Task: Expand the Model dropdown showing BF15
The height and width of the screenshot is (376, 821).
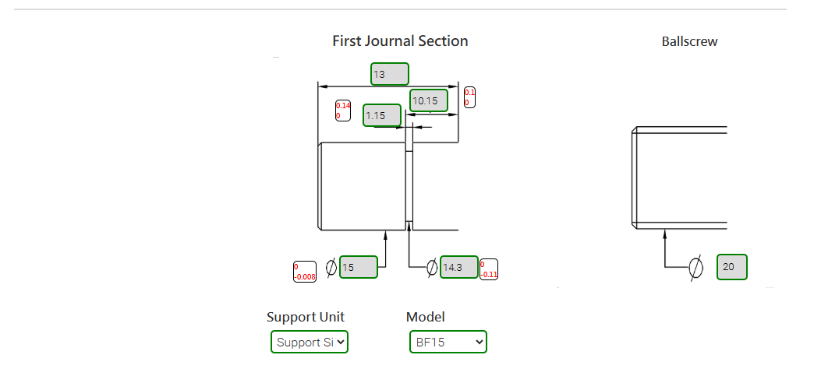Action: click(x=448, y=342)
